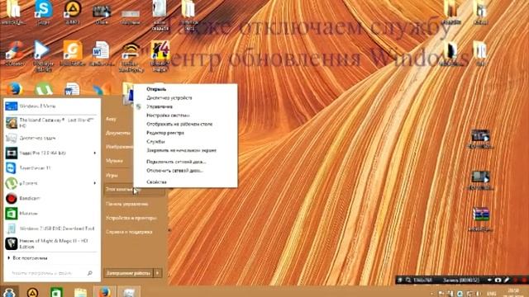Open the green Store icon on taskbar
529x297 pixels.
57,292
